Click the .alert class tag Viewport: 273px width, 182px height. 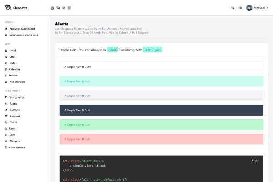coord(112,50)
